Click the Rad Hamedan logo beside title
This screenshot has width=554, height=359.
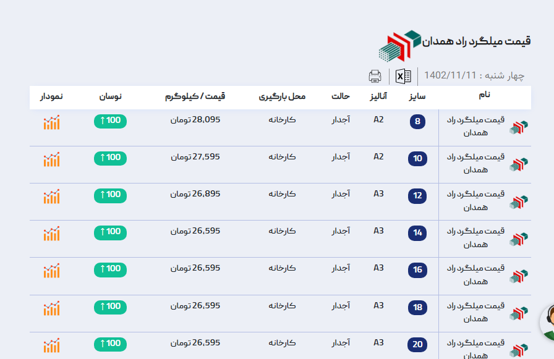coord(399,46)
